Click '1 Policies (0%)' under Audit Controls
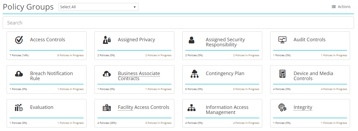The width and height of the screenshot is (358, 131). tap(282, 55)
